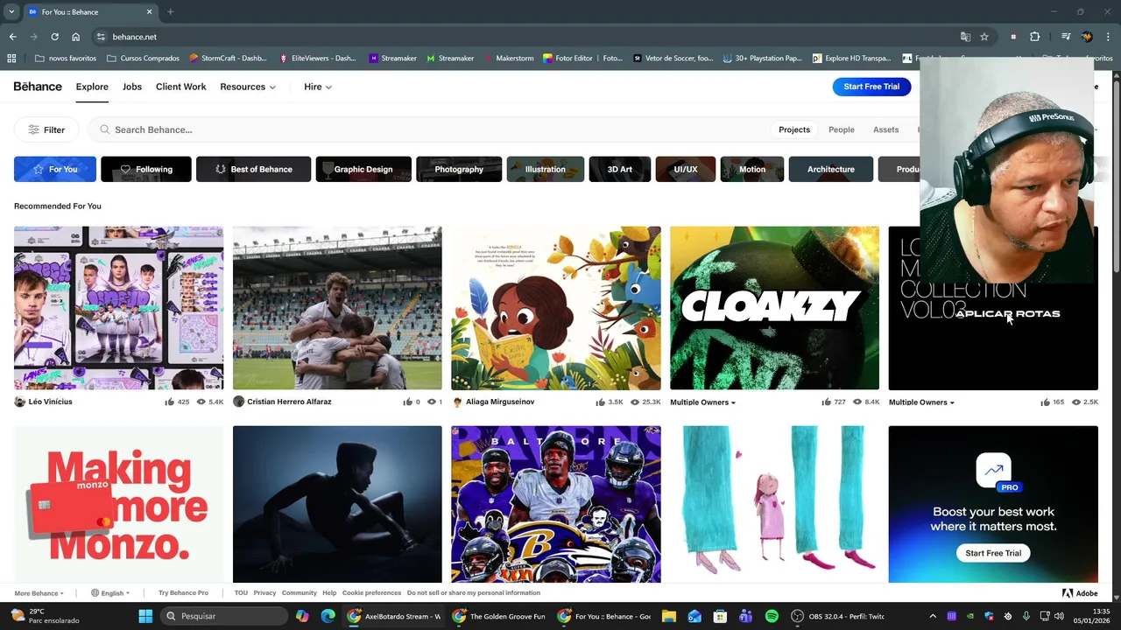This screenshot has width=1121, height=630.
Task: Switch search scope to Projects
Action: [x=794, y=129]
